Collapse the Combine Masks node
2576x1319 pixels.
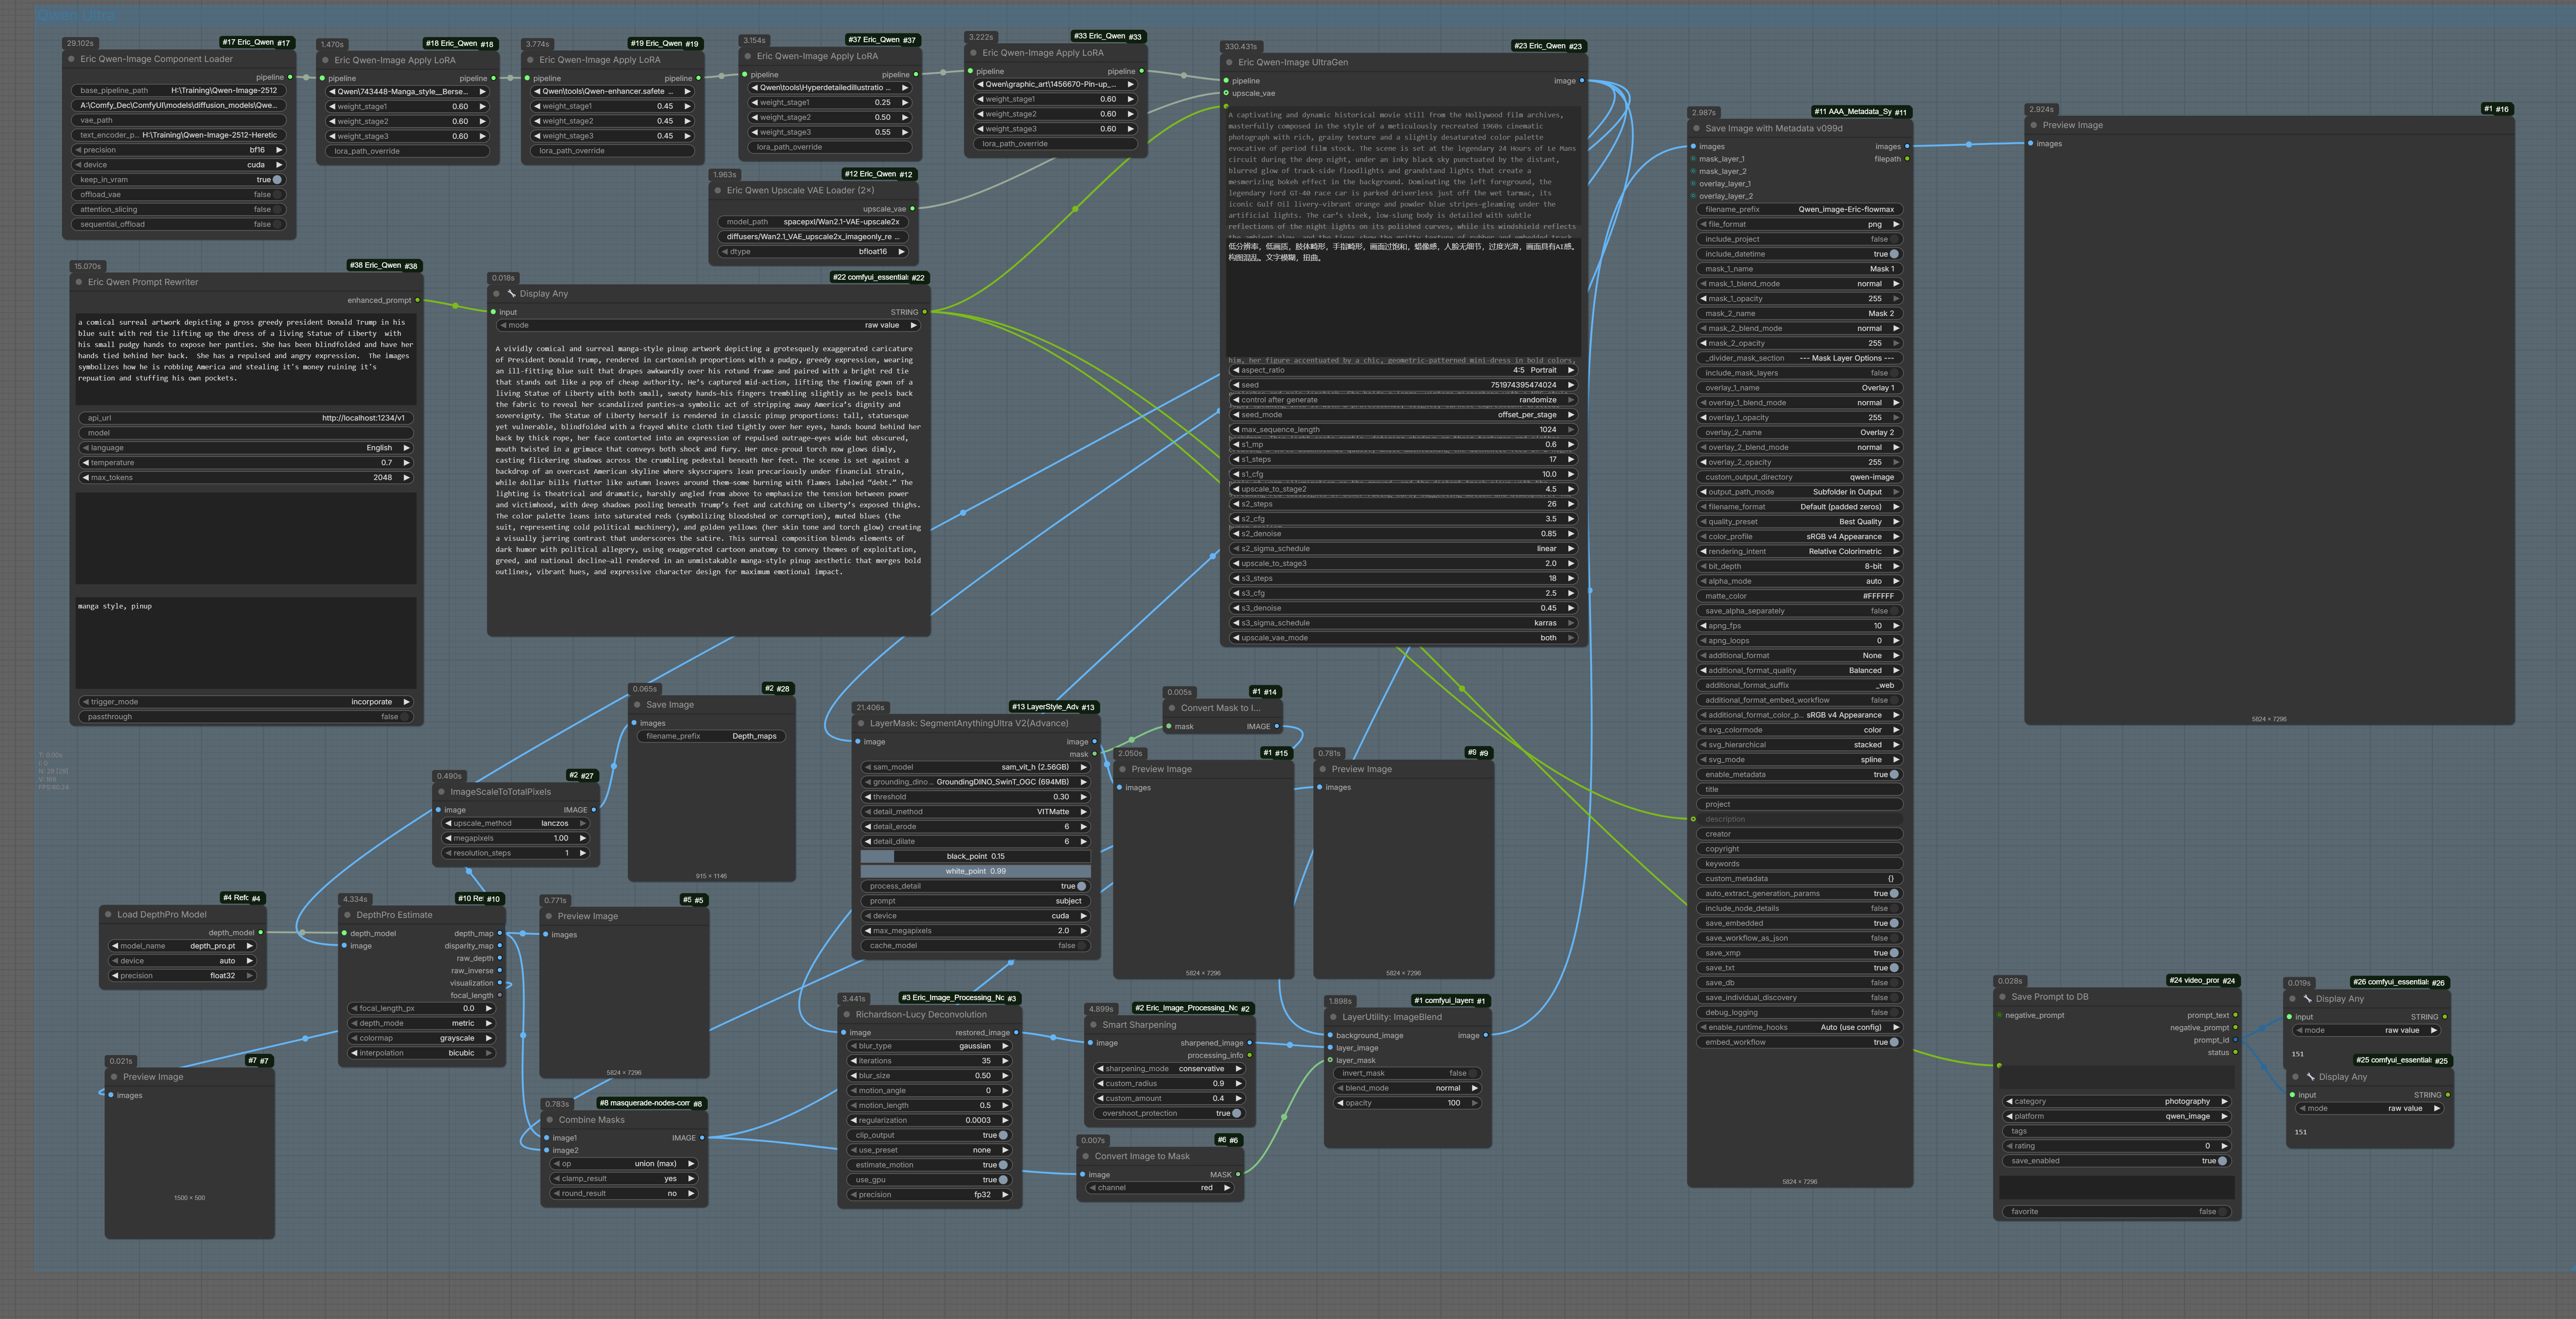550,1120
